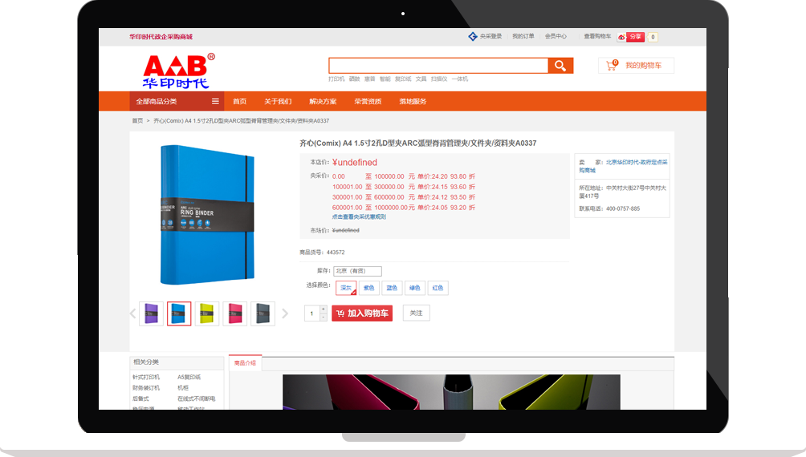Show previous thumbnails with left arrow
This screenshot has height=457, width=806.
[133, 313]
